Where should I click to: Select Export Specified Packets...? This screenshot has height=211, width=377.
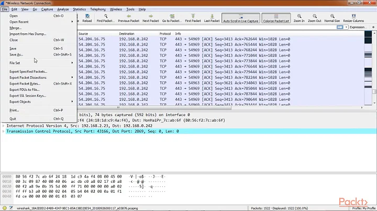[x=38, y=72]
